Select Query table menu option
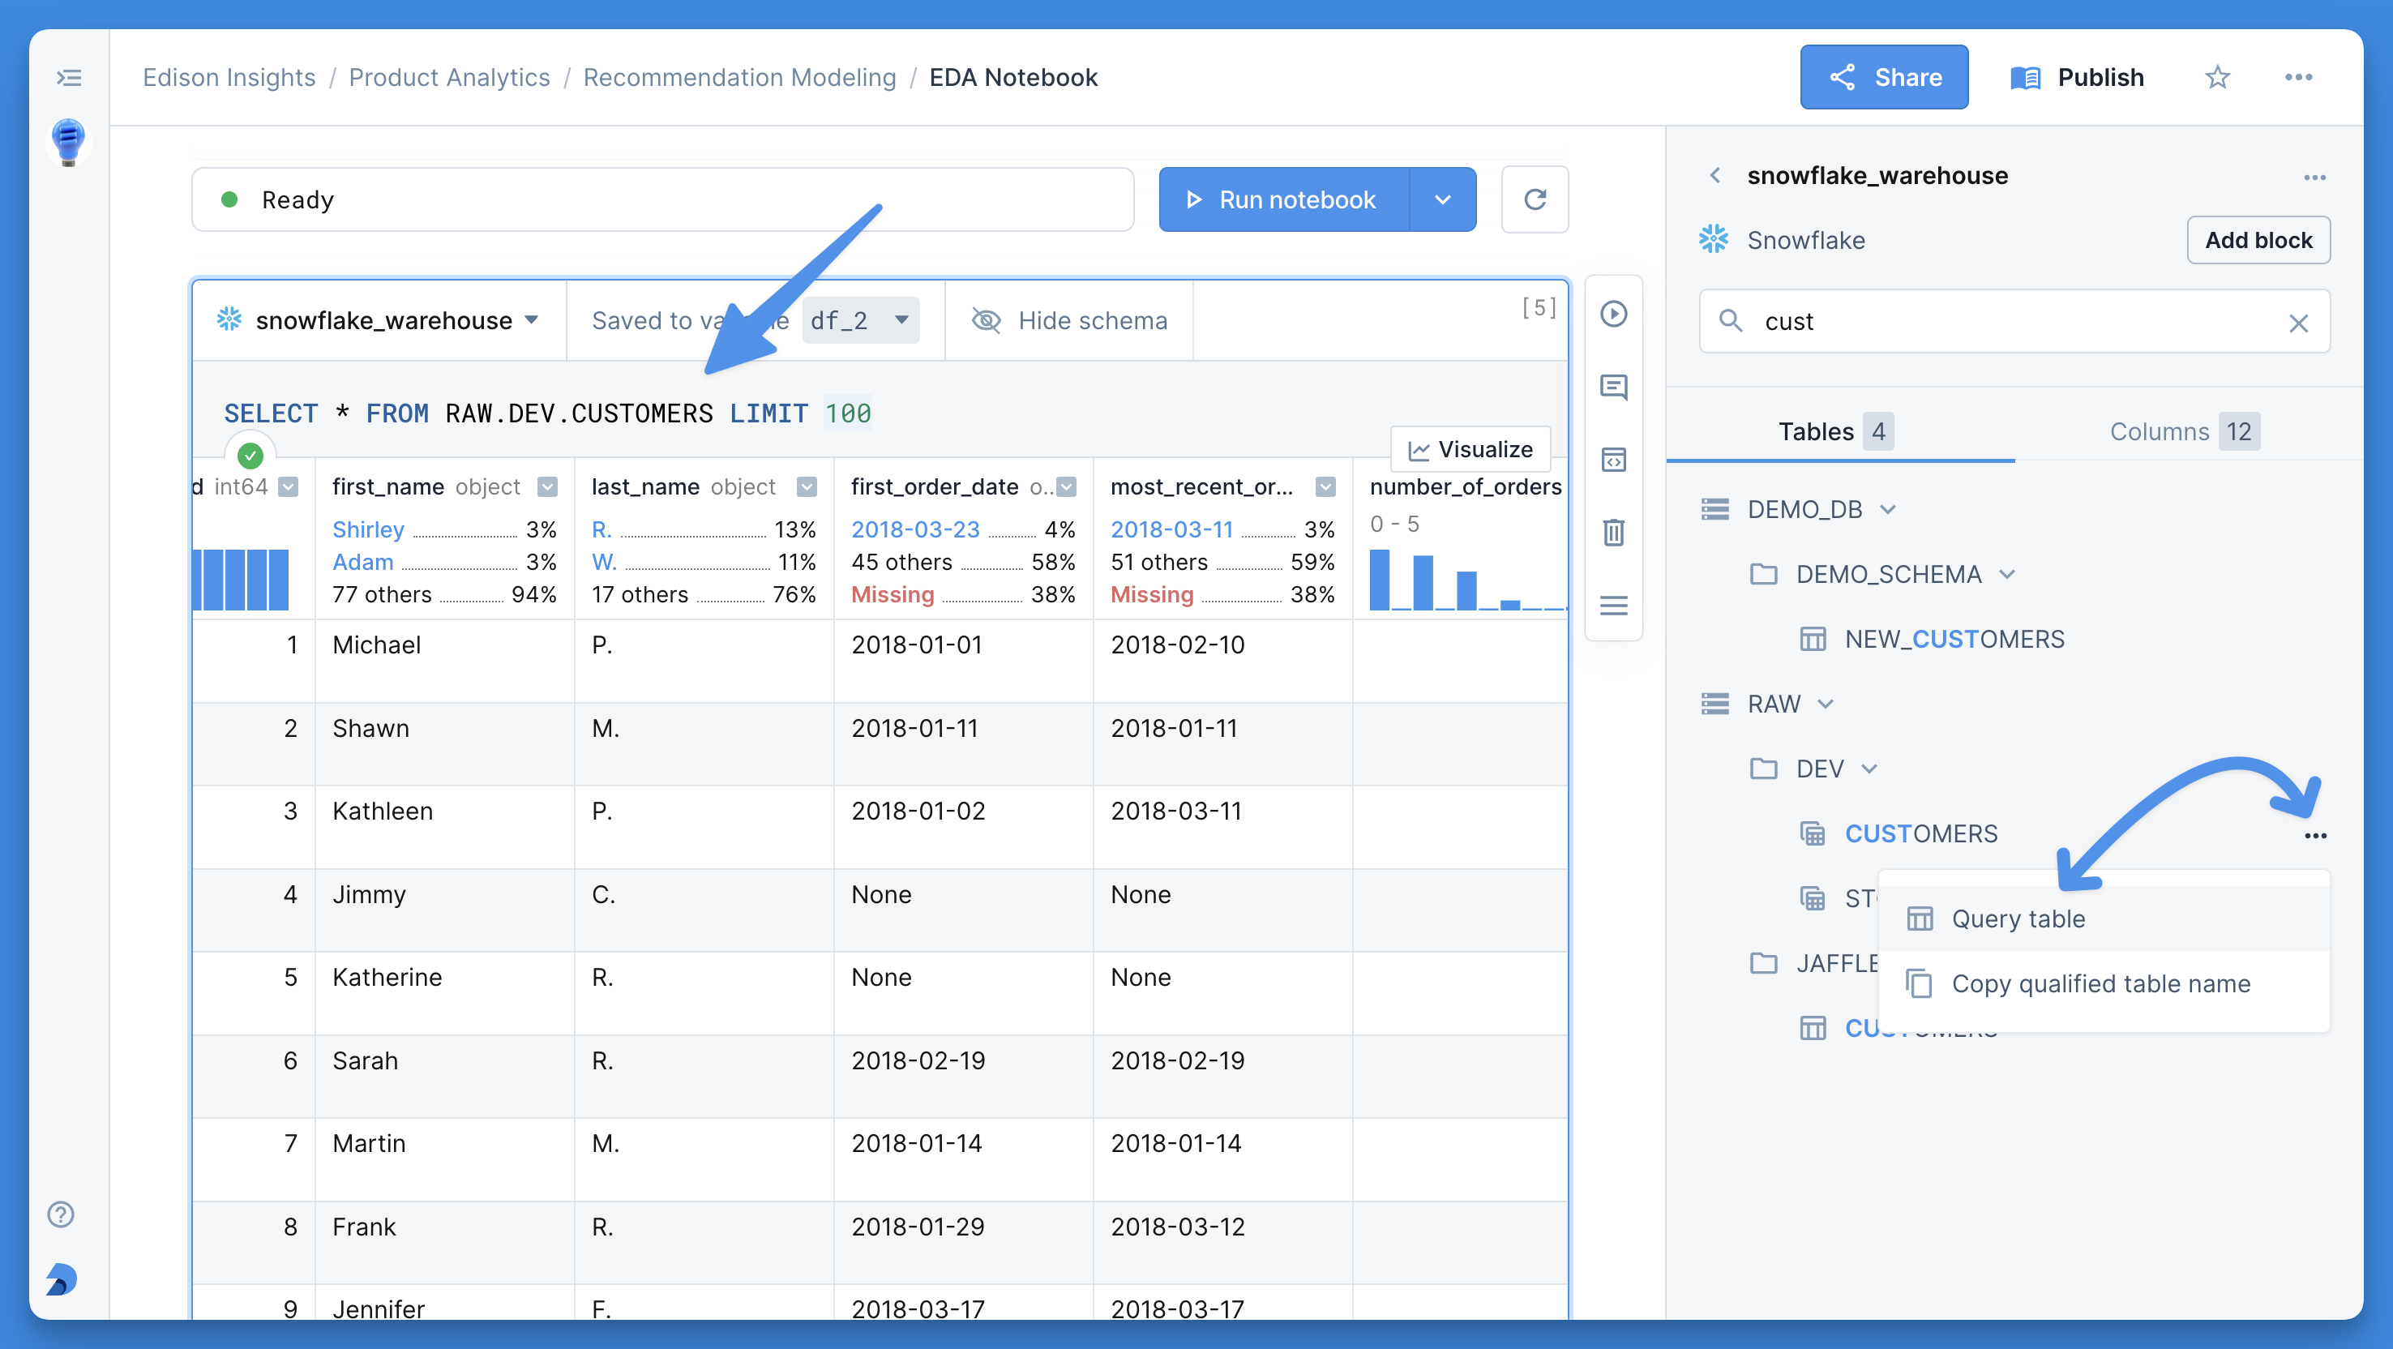Screen dimensions: 2393x1349 point(2018,919)
